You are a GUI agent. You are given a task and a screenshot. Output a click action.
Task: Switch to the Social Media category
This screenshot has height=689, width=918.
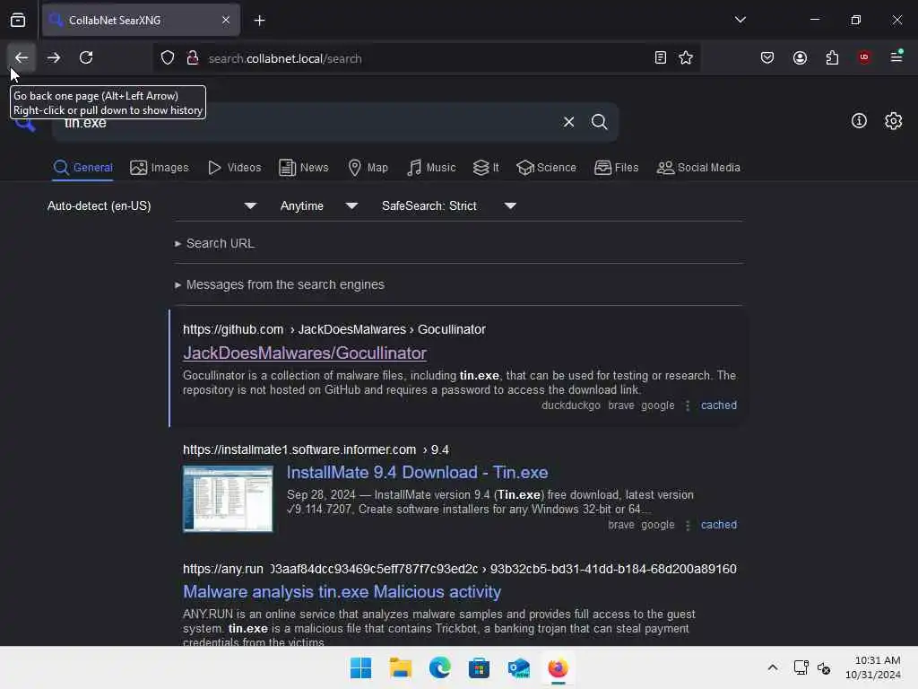[x=698, y=168]
